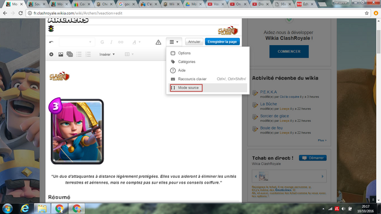This screenshot has width=381, height=214.
Task: Select Mode source menu entry
Action: point(208,87)
